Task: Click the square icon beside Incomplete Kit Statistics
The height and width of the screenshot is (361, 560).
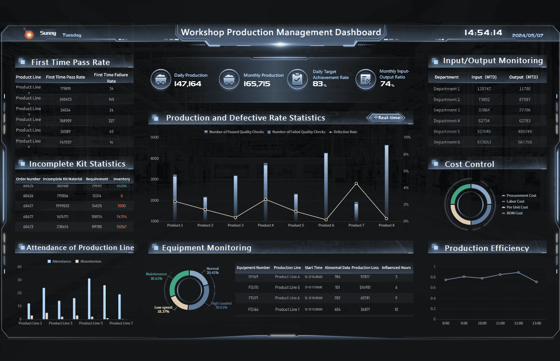Action: pyautogui.click(x=22, y=164)
